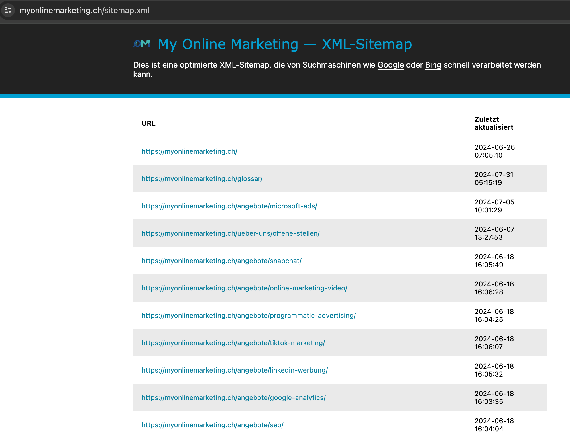Open the offene-stellen page link

231,233
